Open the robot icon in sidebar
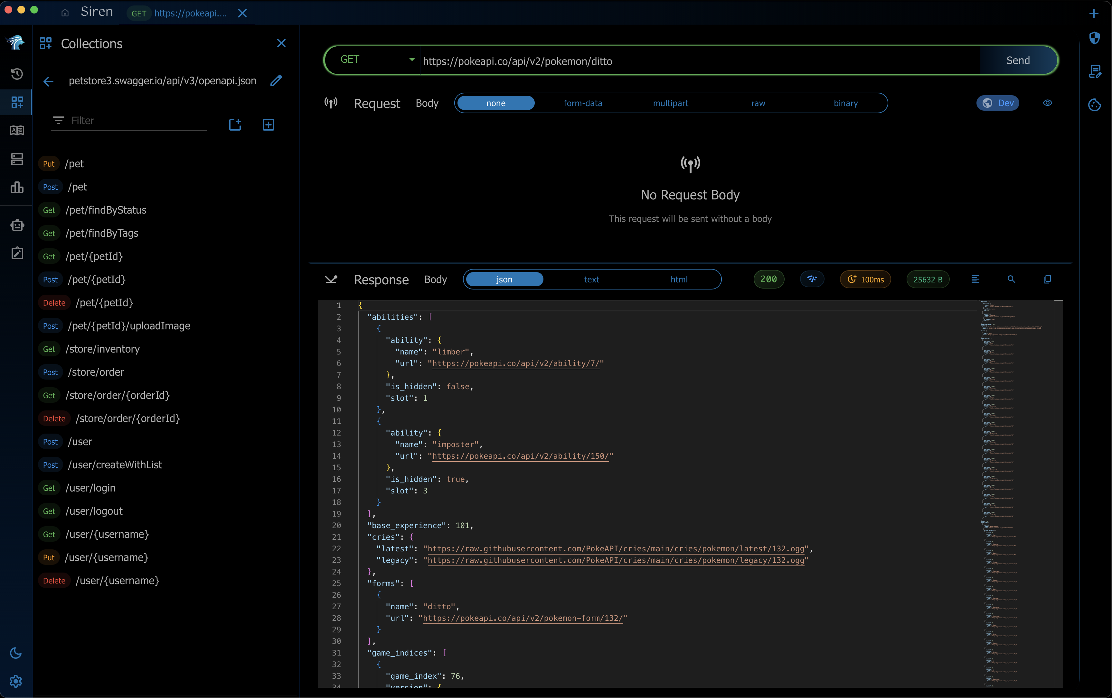Viewport: 1112px width, 698px height. [17, 225]
